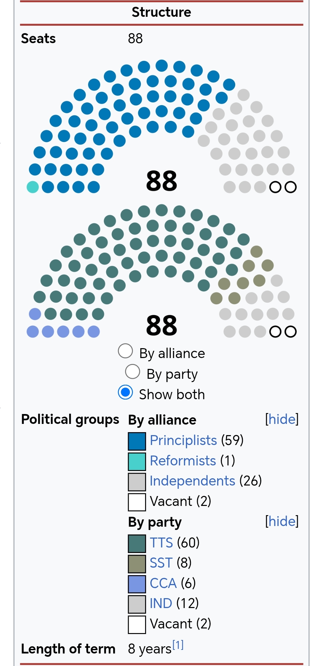The image size is (332, 666).
Task: Open the TTS party link
Action: point(161,542)
